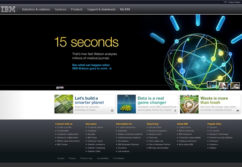Open IBM Voices link
This screenshot has width=242, height=167.
point(62,145)
